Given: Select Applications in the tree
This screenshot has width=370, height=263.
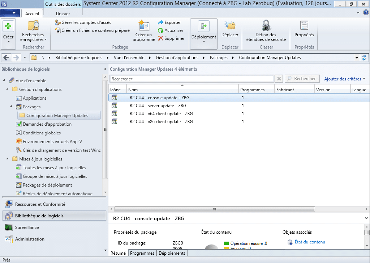Looking at the screenshot, I should (x=34, y=98).
